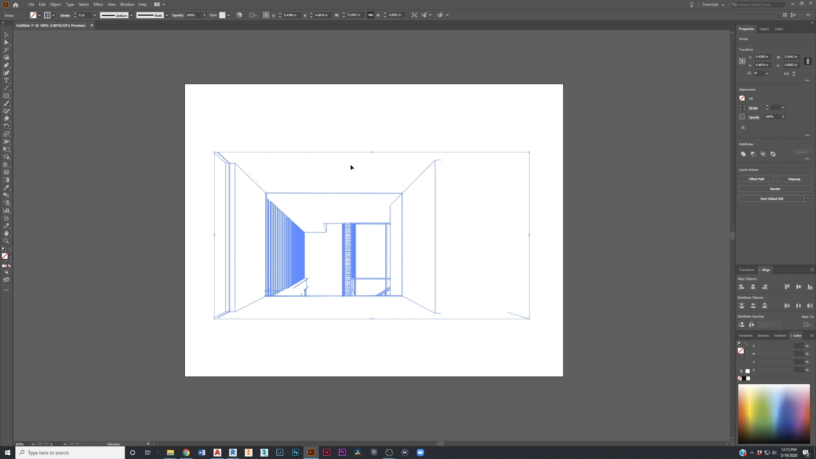Click the horizontal scrollbar below the canvas
The width and height of the screenshot is (816, 459).
tap(440, 443)
